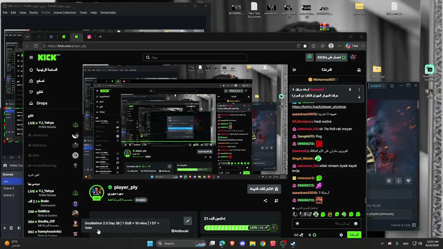Collapse the chat panel with the arrow icon

[x=294, y=70]
